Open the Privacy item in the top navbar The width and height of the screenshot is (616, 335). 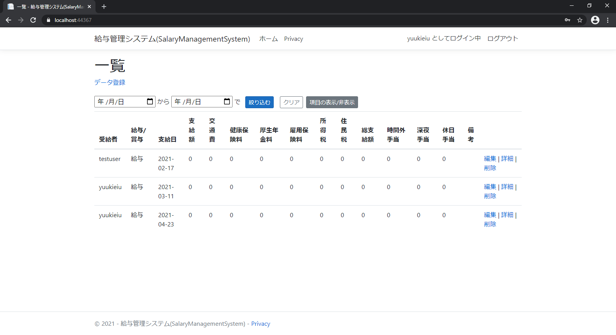(293, 39)
